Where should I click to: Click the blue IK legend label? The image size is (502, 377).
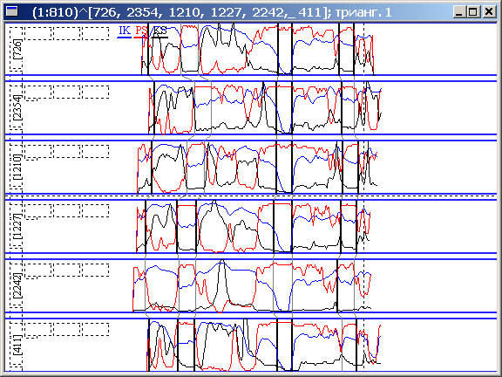coord(125,31)
